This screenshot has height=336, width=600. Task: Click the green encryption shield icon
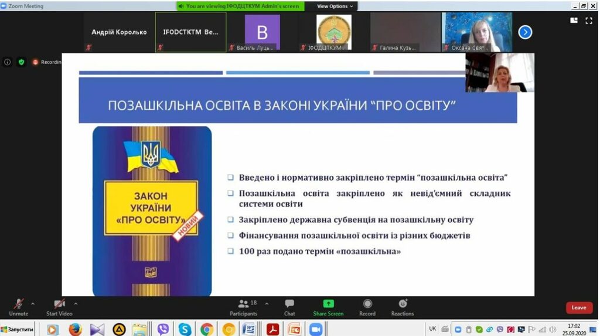tap(21, 62)
